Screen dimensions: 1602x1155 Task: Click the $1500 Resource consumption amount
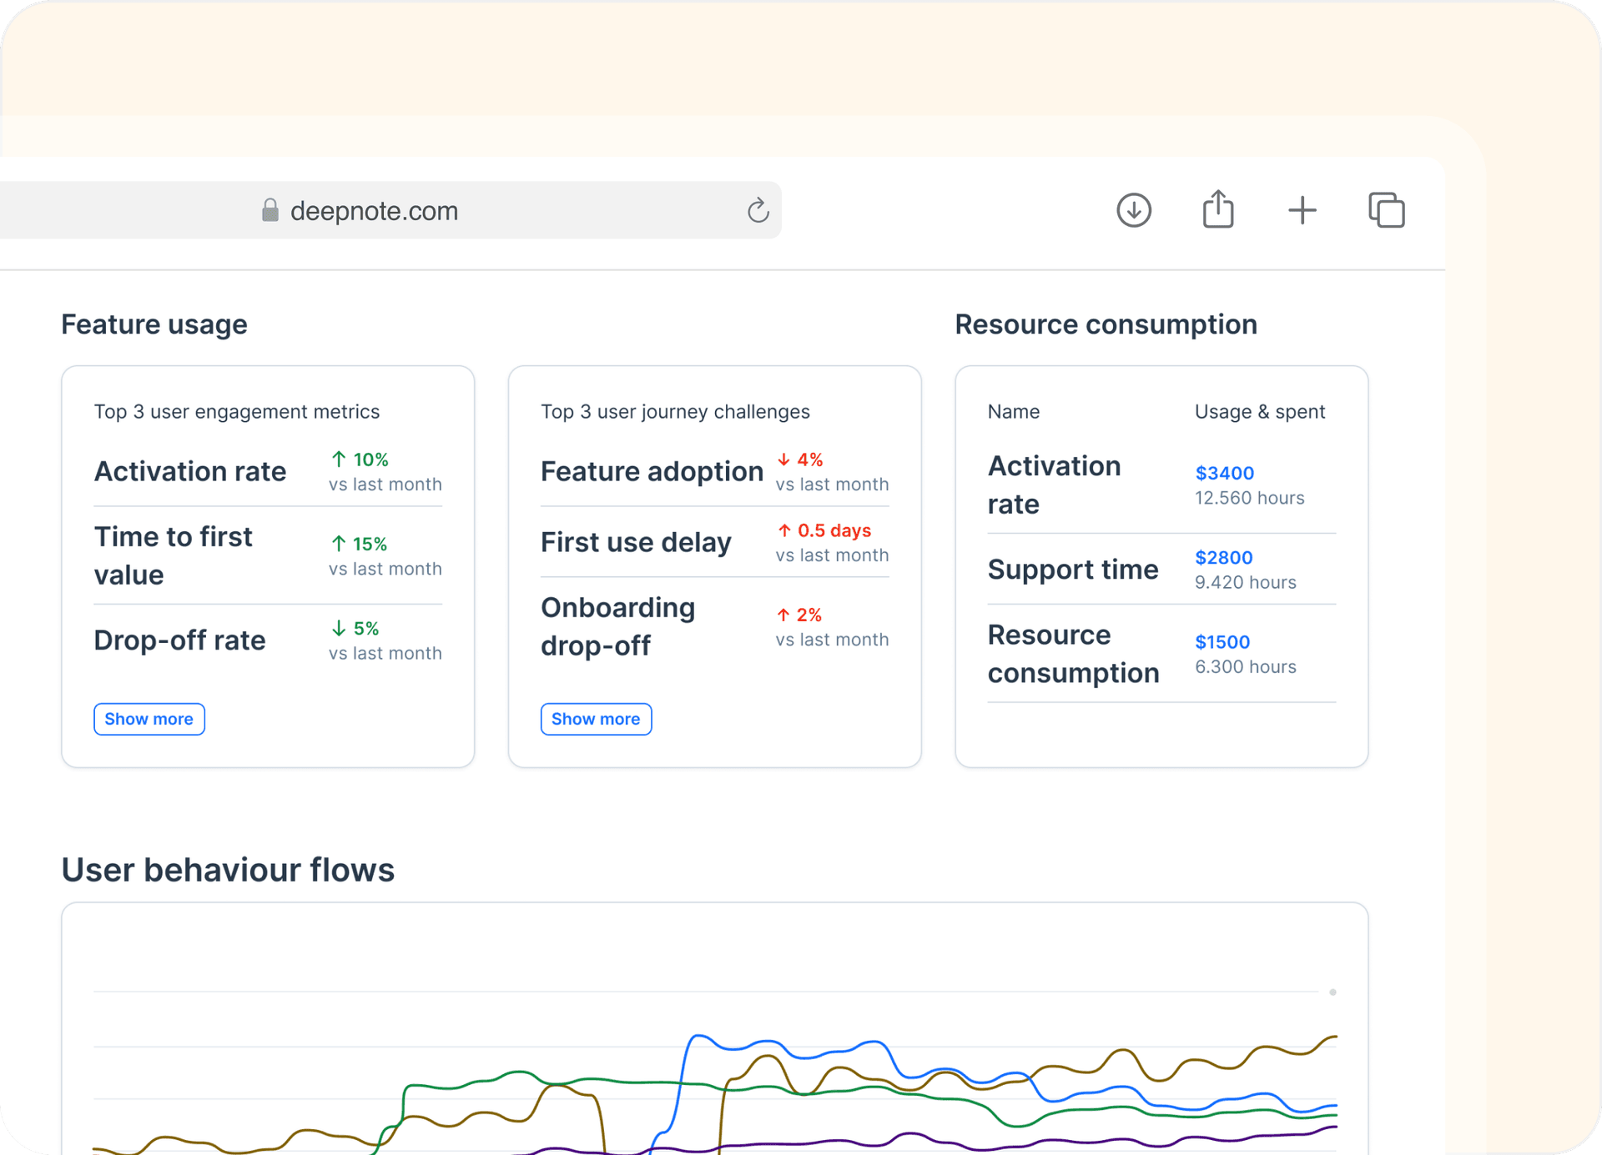tap(1222, 642)
